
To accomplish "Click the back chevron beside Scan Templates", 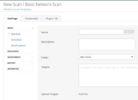I will [4, 9].
